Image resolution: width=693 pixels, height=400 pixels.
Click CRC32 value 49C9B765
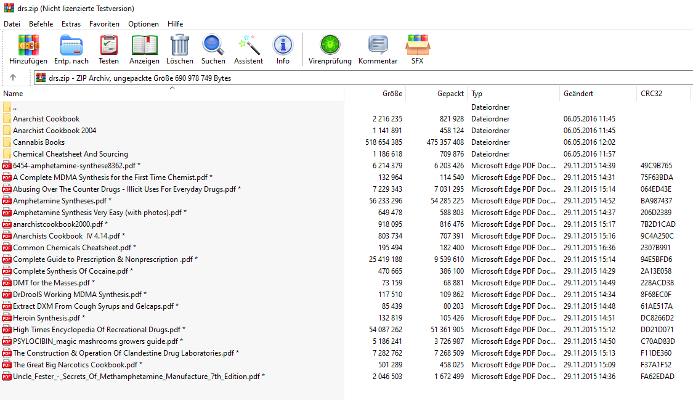tap(656, 166)
